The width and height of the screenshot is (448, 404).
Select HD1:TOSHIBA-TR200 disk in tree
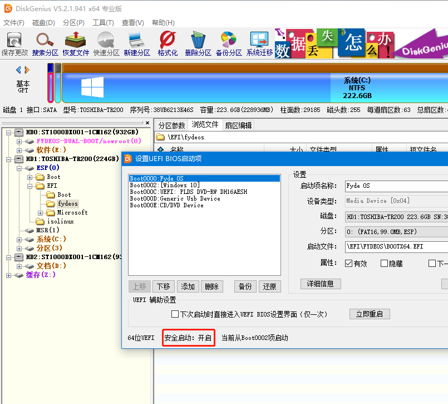(72, 159)
